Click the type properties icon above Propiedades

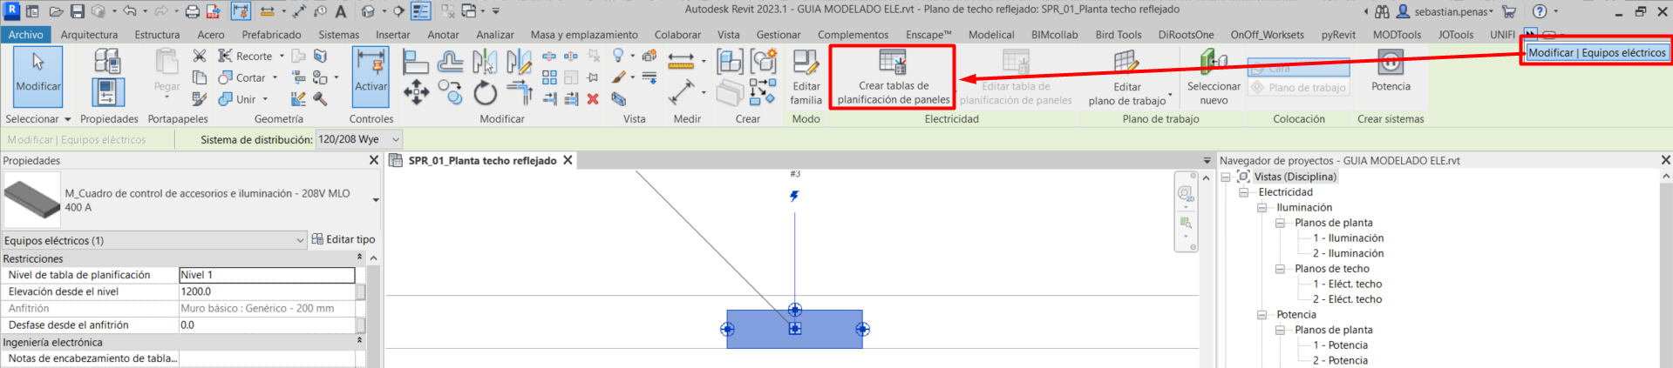(107, 61)
